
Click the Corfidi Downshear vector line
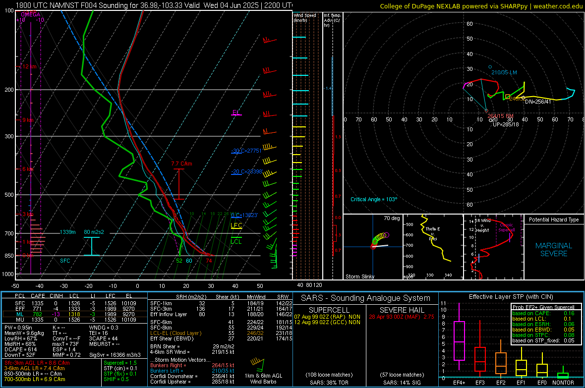(x=192, y=376)
